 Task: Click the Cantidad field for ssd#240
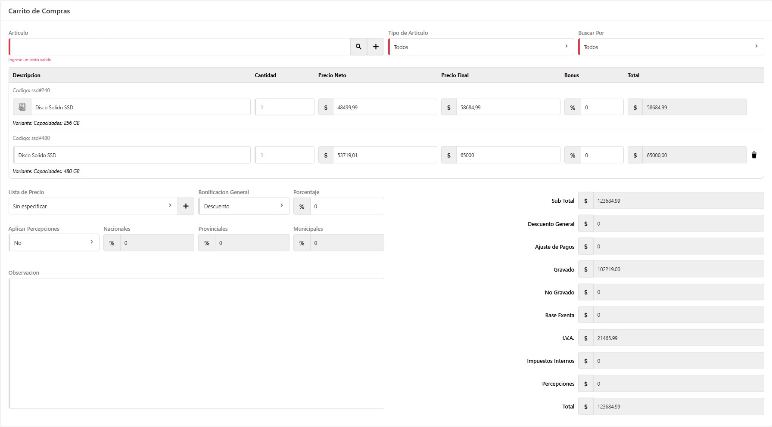[285, 107]
